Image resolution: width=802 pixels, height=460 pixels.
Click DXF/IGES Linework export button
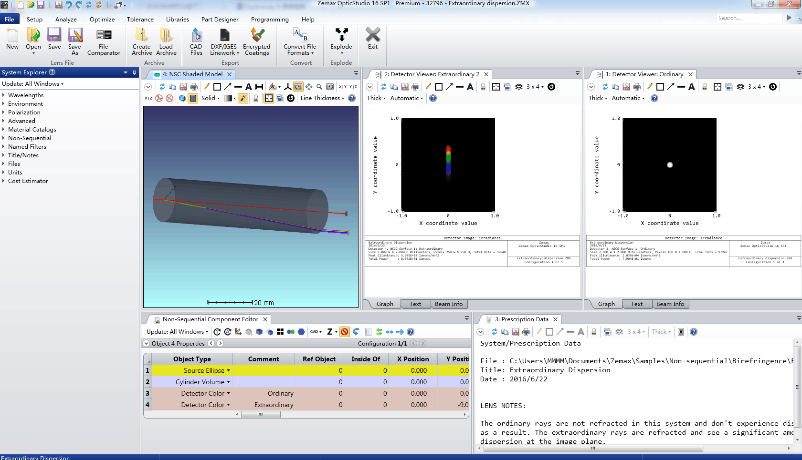tap(224, 41)
